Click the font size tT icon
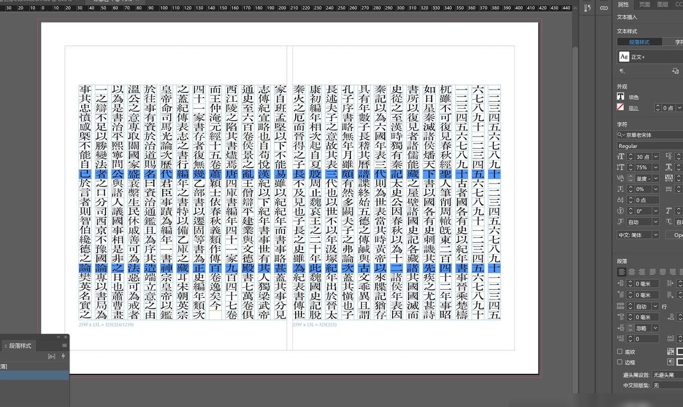This screenshot has height=407, width=683. click(x=621, y=157)
